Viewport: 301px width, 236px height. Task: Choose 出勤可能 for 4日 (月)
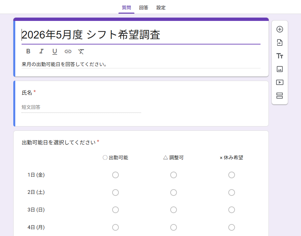115,227
